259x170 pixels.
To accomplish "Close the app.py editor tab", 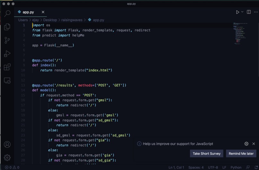I will [x=43, y=12].
